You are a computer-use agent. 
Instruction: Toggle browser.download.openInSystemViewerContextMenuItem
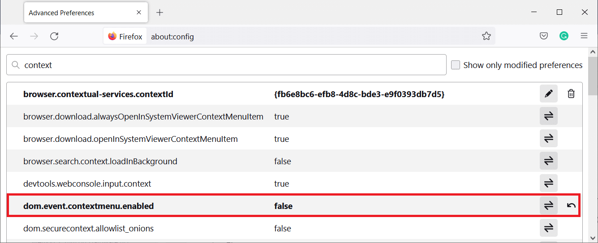549,139
